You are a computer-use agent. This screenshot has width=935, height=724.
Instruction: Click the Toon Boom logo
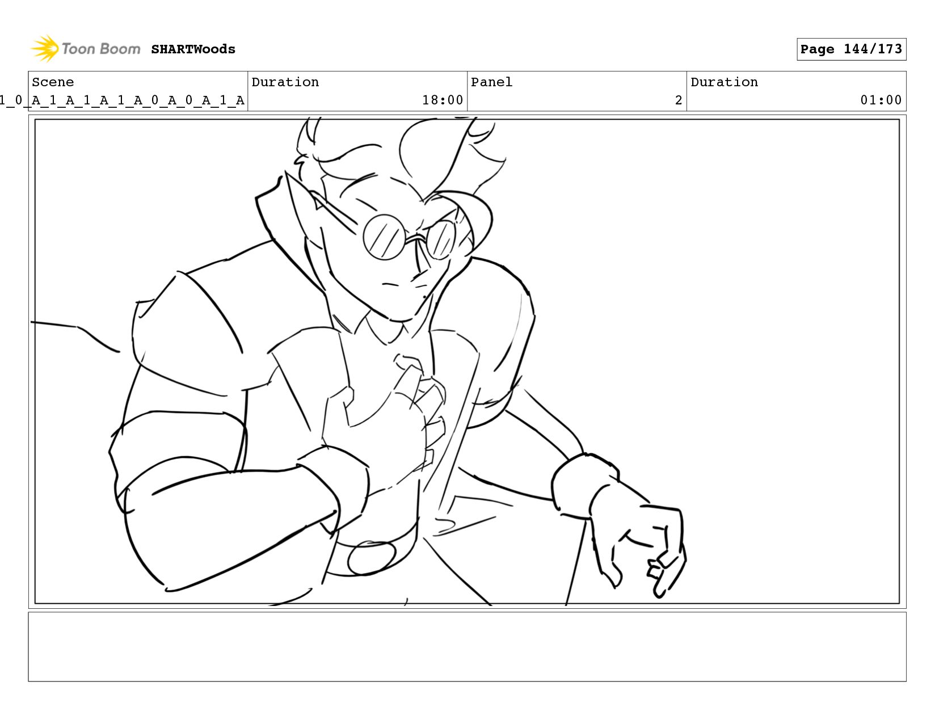click(x=86, y=49)
